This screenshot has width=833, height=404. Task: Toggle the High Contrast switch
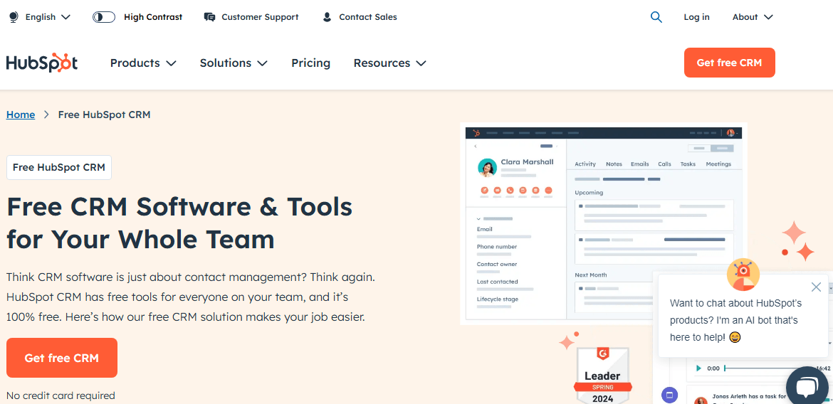pyautogui.click(x=104, y=17)
